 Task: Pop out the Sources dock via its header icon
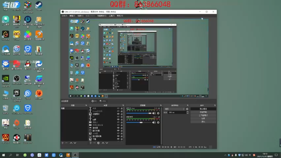pyautogui.click(x=123, y=105)
